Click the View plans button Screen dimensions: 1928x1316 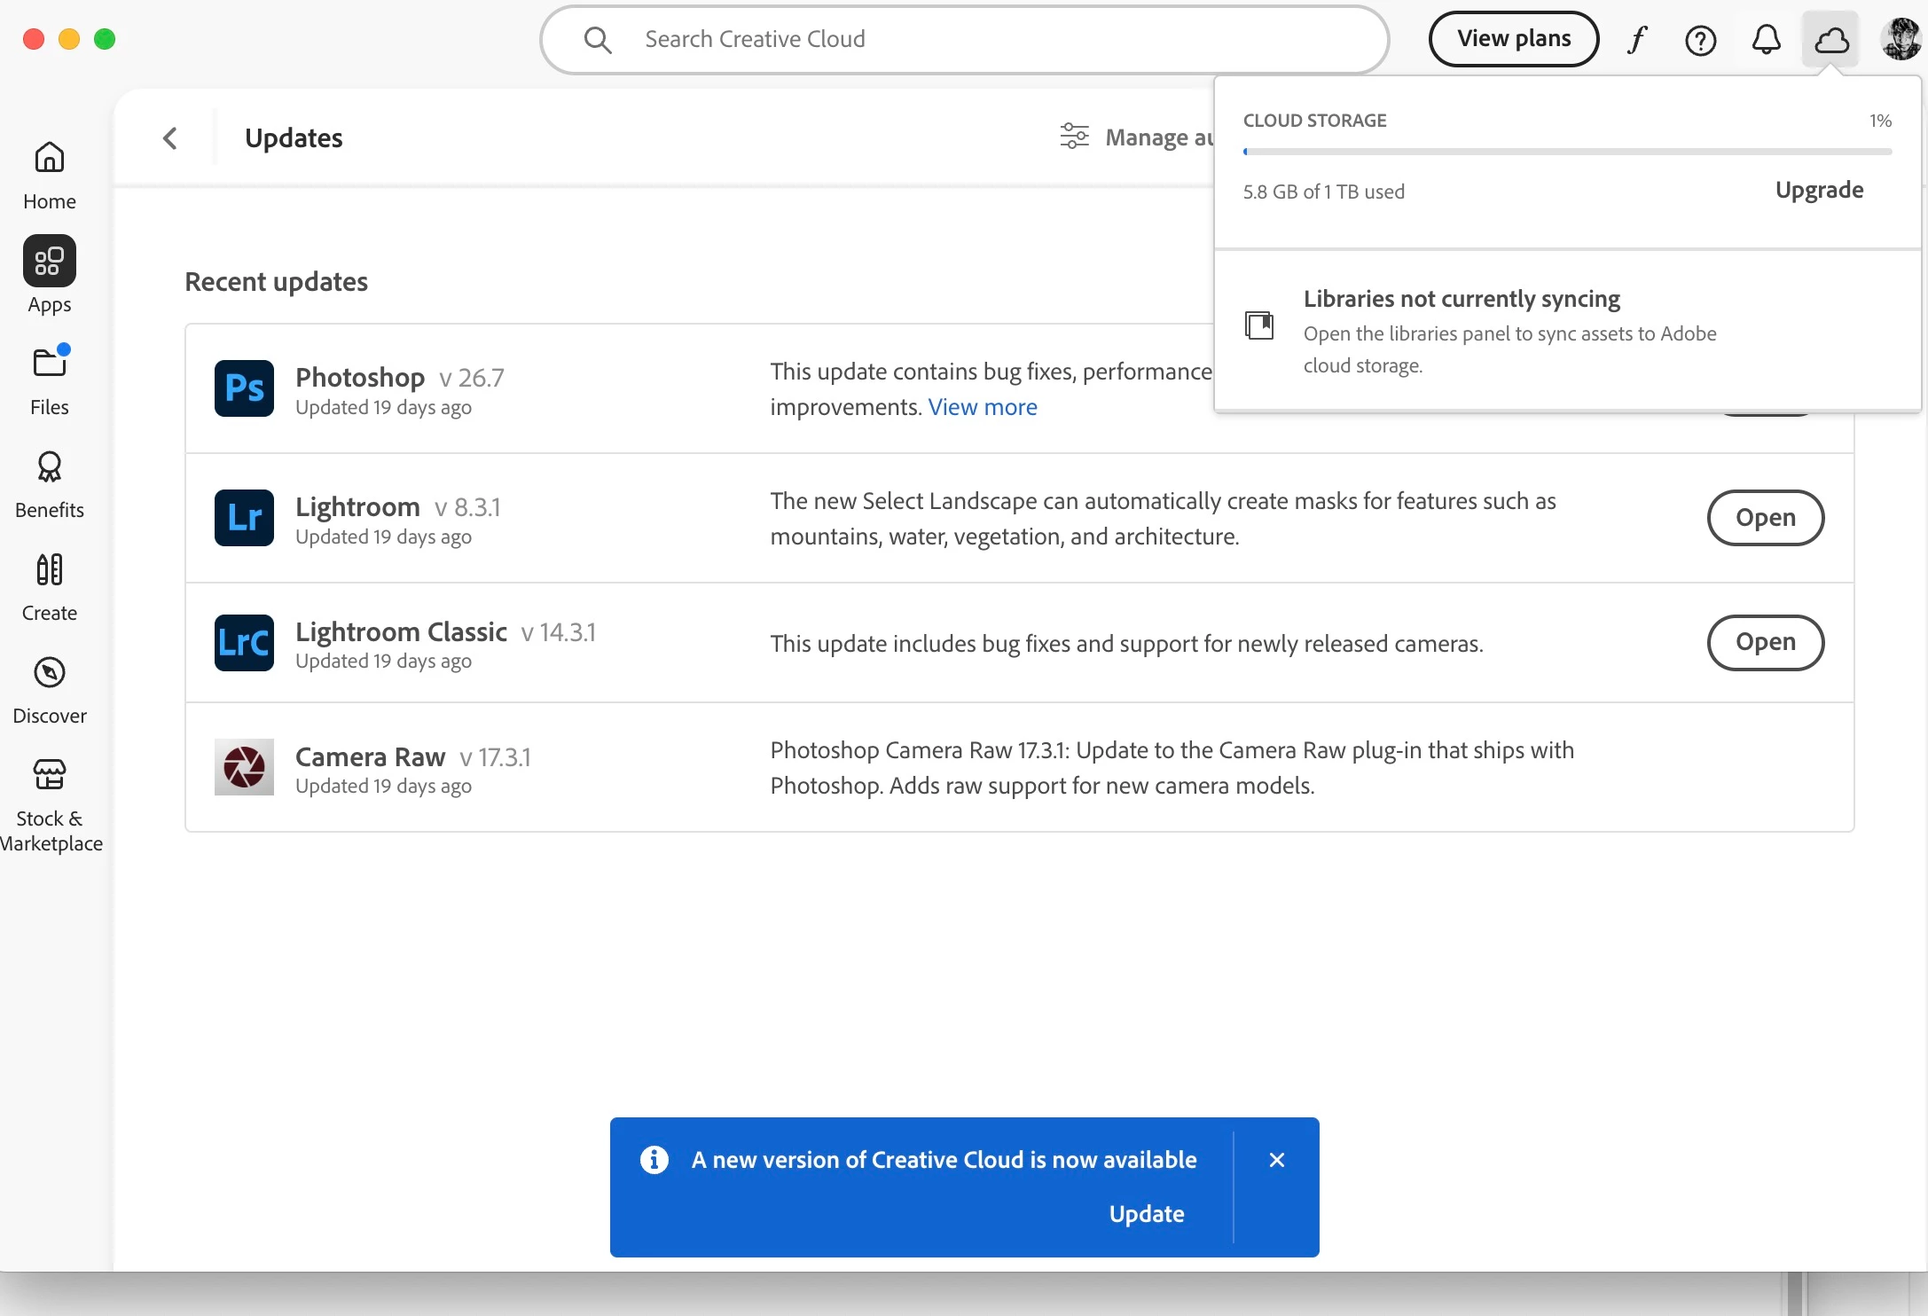pos(1513,39)
